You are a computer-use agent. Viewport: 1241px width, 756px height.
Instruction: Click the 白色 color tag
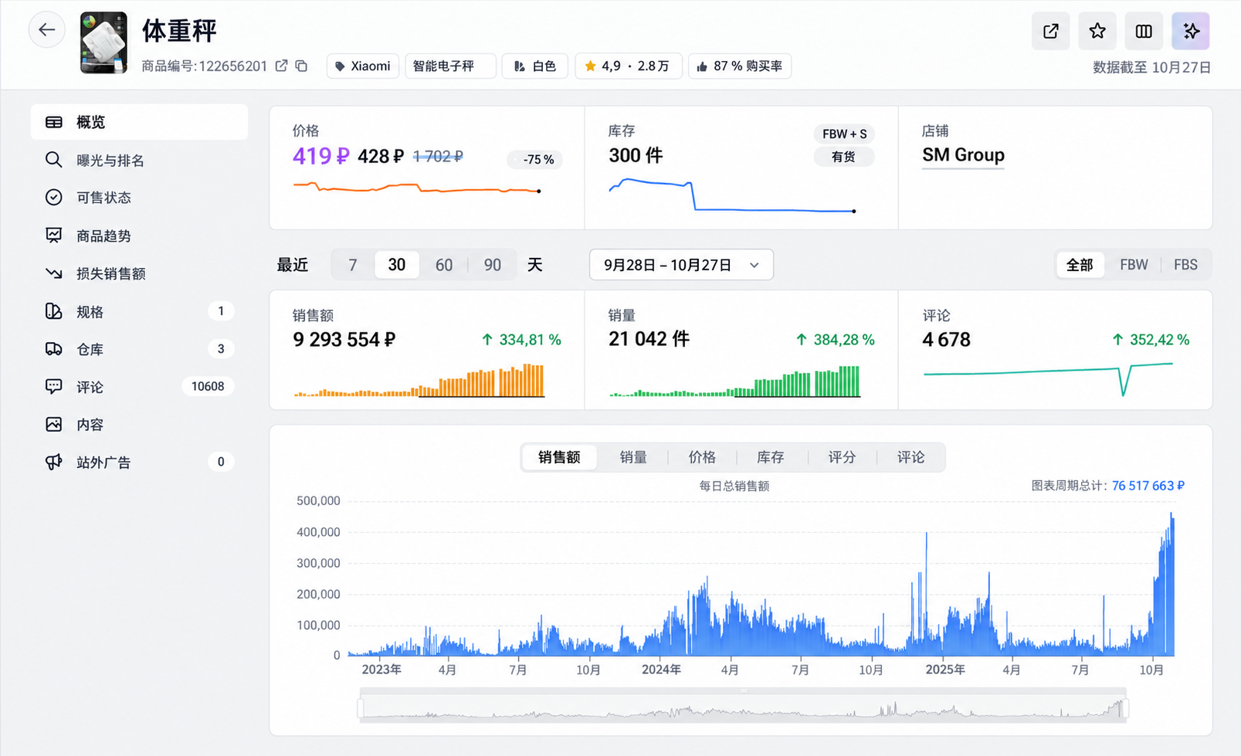point(535,66)
